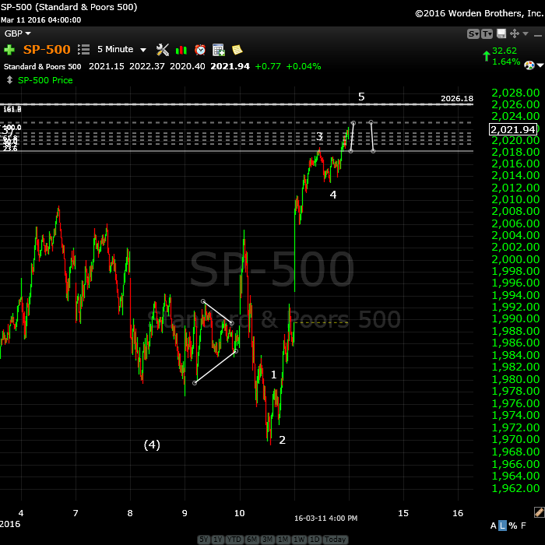Click the green plus add symbol icon
The width and height of the screenshot is (545, 545).
pyautogui.click(x=9, y=50)
